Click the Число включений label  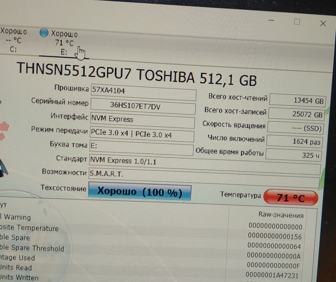tap(236, 138)
